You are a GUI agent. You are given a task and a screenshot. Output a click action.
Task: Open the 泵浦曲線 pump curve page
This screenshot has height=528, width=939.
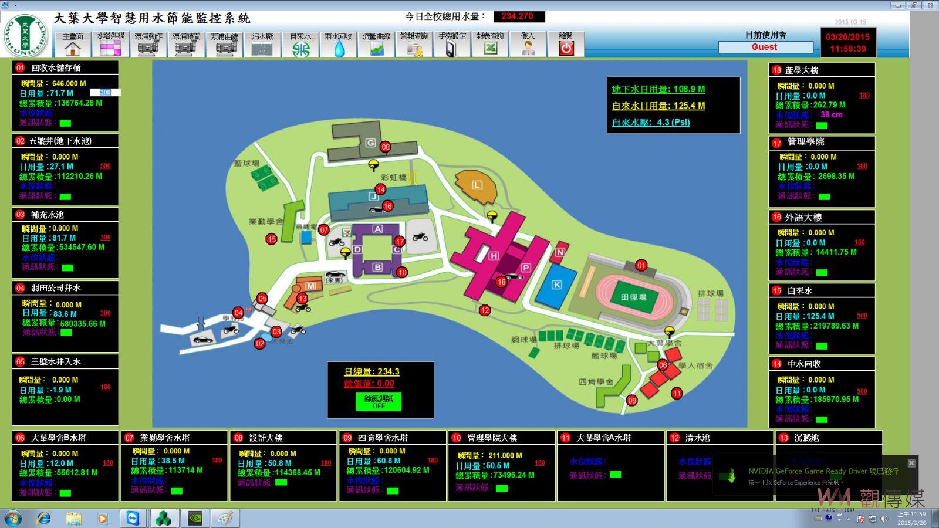pyautogui.click(x=224, y=44)
